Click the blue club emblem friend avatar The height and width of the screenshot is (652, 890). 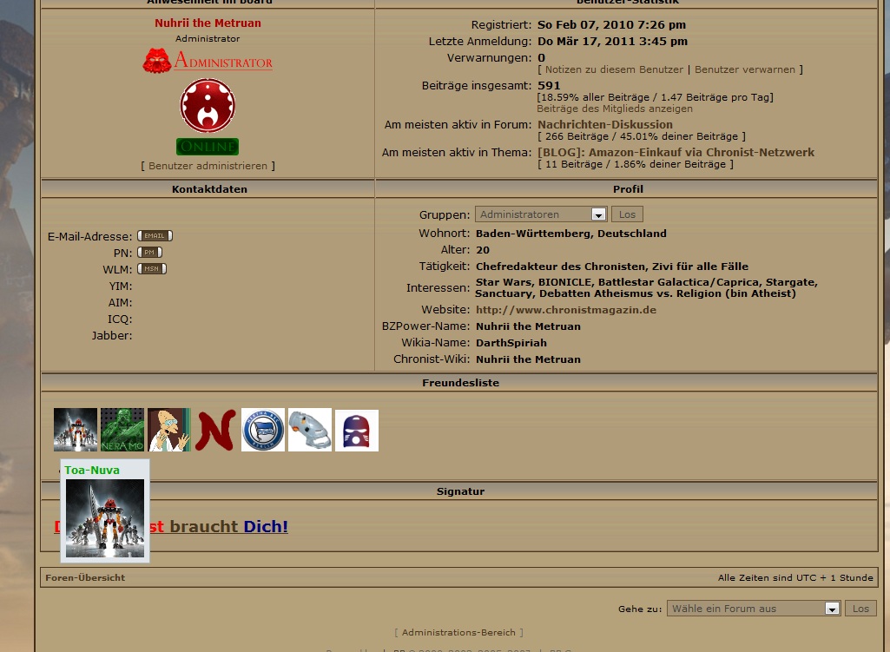point(263,430)
